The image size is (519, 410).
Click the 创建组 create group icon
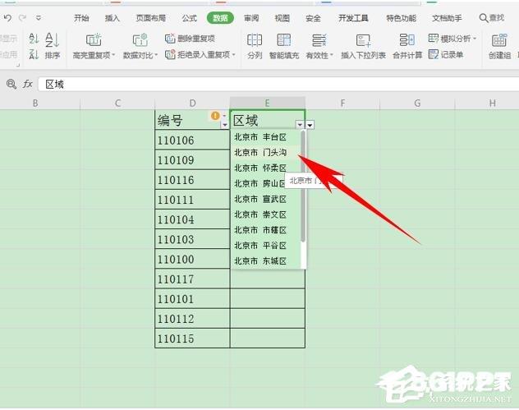499,40
